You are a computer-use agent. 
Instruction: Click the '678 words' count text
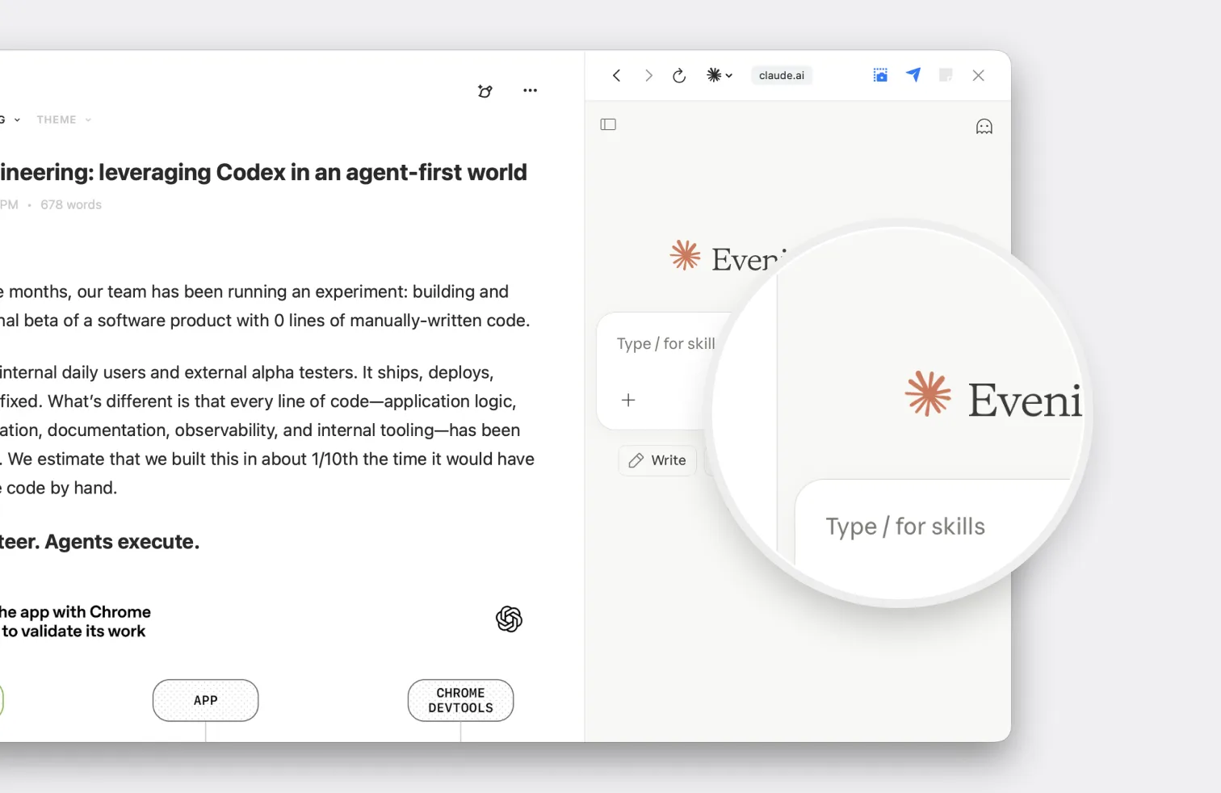pyautogui.click(x=71, y=205)
